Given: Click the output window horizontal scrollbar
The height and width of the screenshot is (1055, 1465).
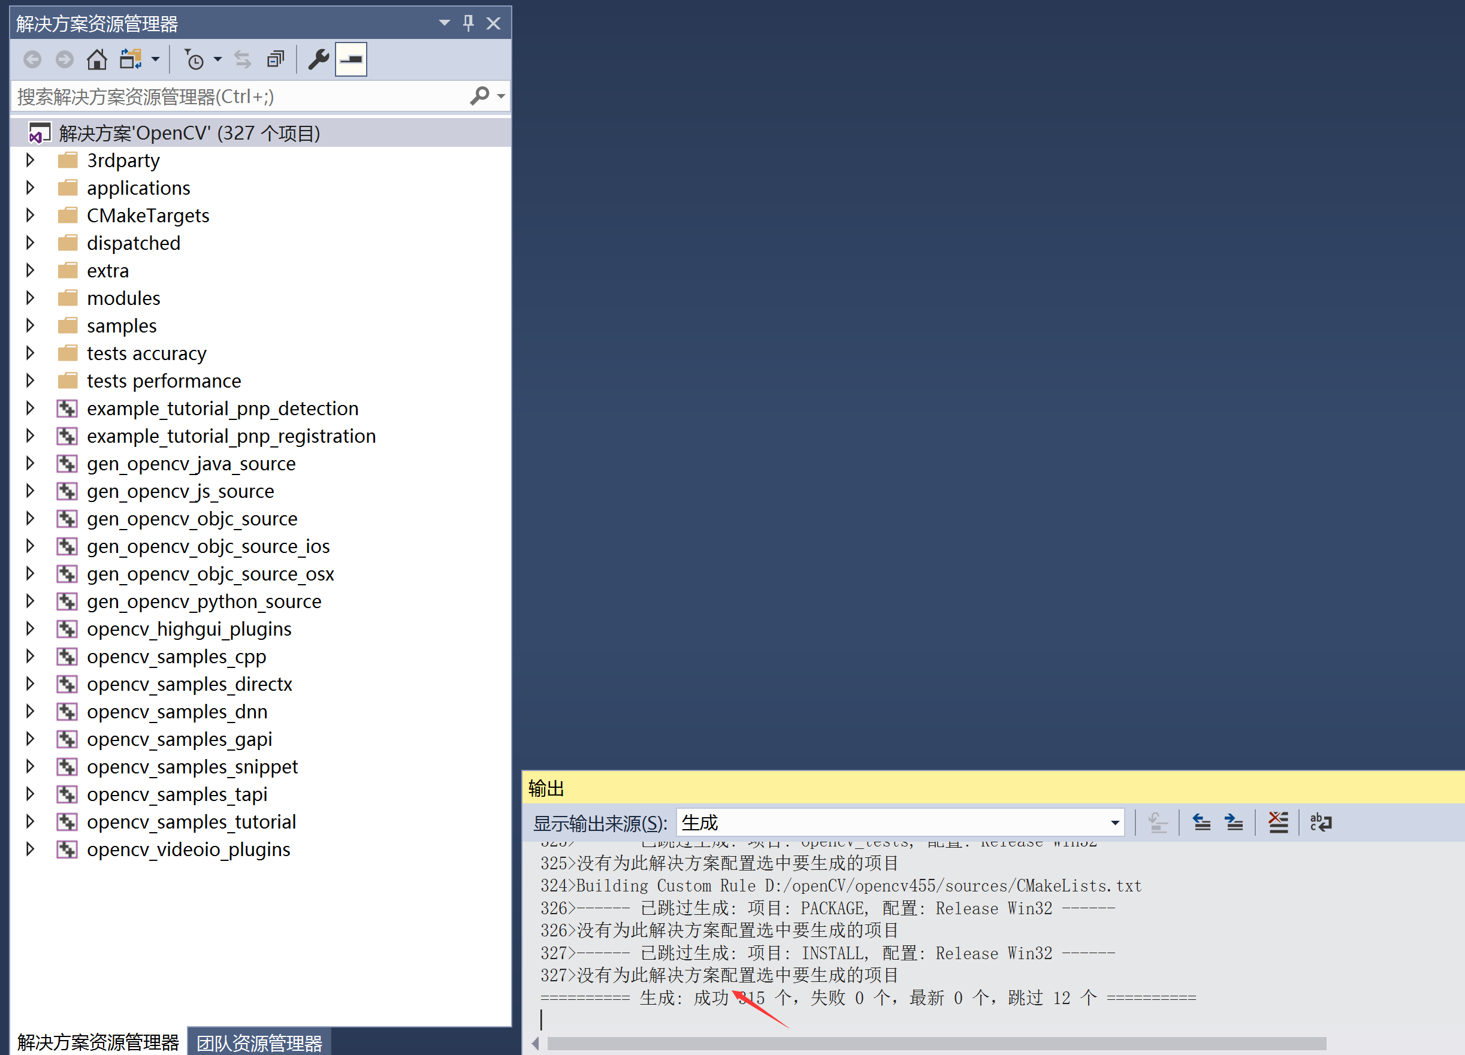Looking at the screenshot, I should click(x=935, y=1044).
